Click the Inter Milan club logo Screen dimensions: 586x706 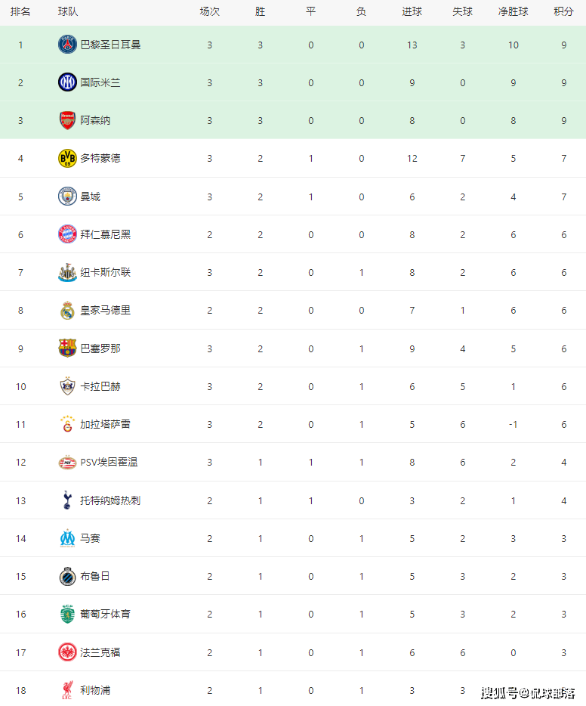point(68,82)
